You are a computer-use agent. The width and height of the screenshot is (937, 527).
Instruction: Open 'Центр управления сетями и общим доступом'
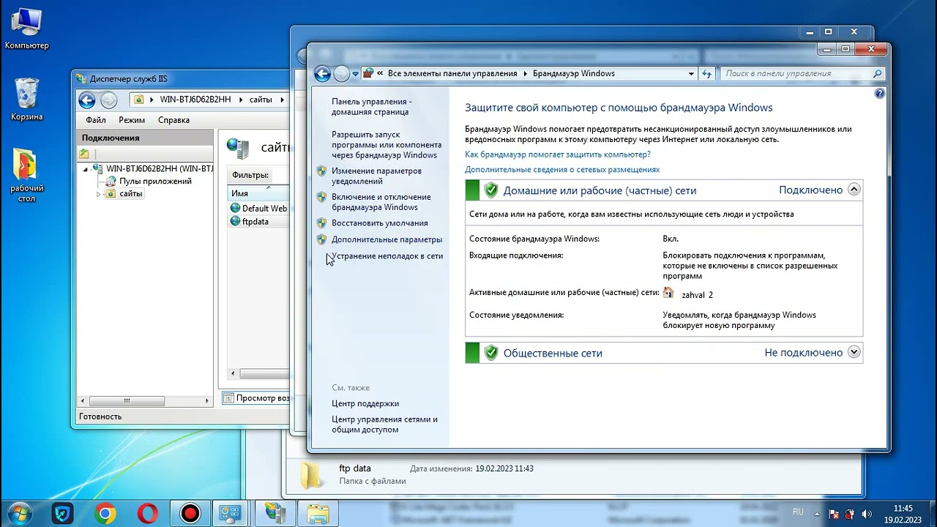384,425
